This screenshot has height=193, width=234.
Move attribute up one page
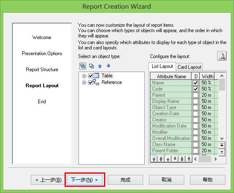[161, 159]
